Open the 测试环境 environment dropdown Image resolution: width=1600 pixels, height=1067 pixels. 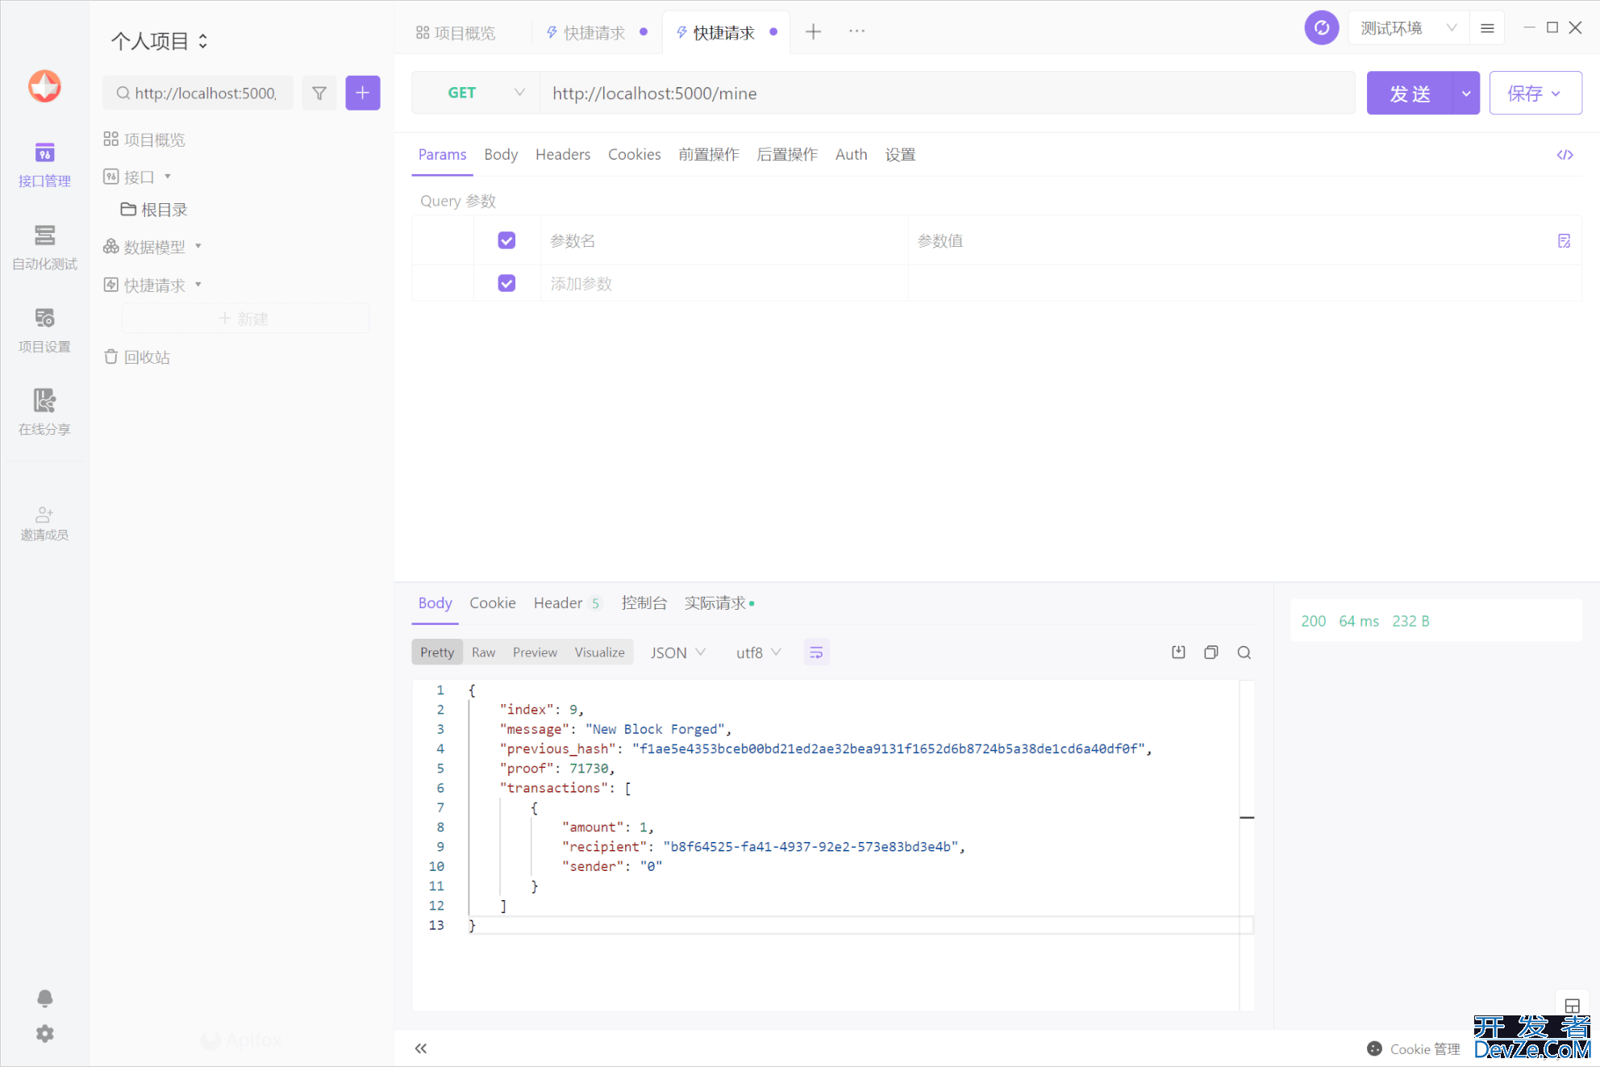pyautogui.click(x=1408, y=28)
